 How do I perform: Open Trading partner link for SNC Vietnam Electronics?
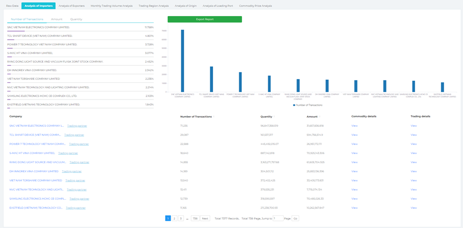[x=77, y=126]
